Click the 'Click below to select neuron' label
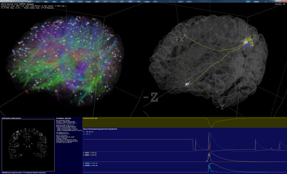Screen dimensions: 287x174 pyautogui.click(x=11, y=118)
